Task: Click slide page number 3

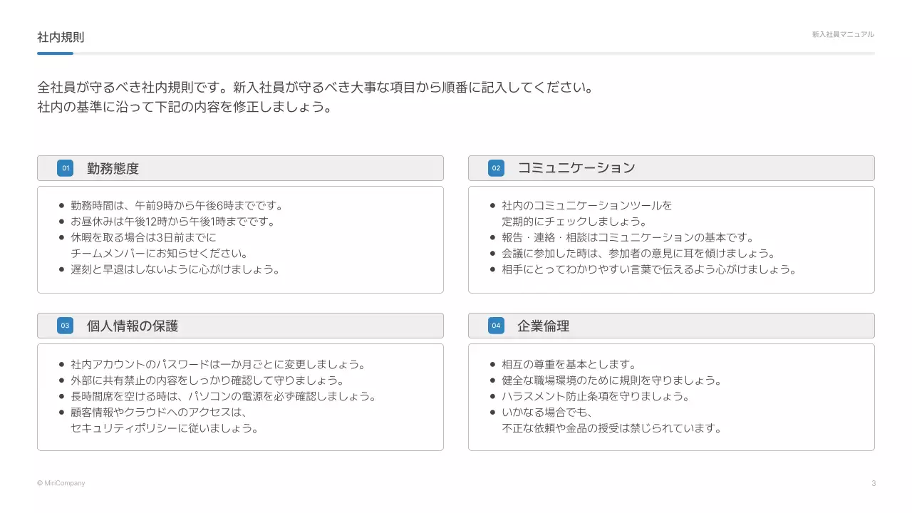Action: coord(874,483)
